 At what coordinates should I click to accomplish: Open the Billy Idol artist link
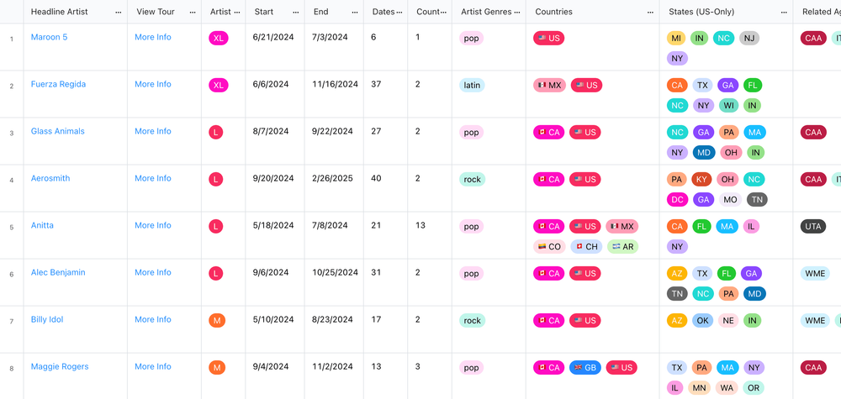[x=46, y=320]
